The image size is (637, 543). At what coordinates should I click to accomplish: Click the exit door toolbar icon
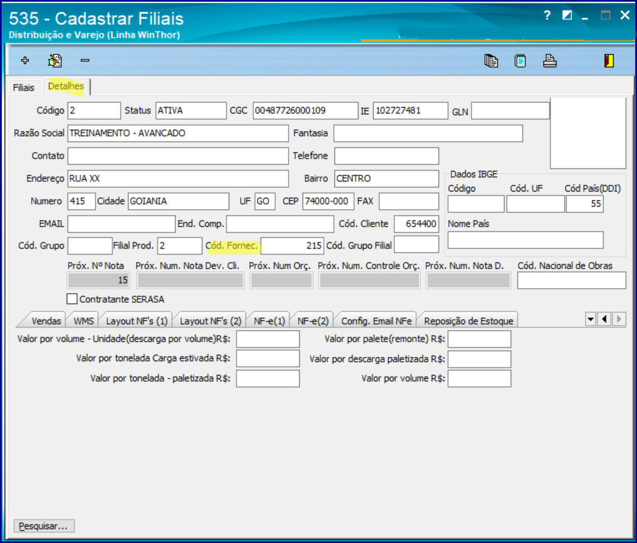pos(608,60)
